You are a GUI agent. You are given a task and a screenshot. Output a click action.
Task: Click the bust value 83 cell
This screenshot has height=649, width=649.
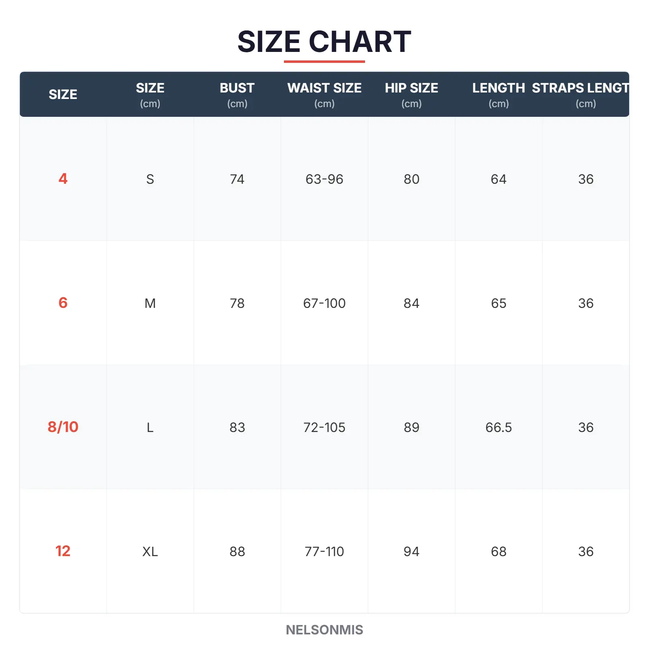(x=237, y=428)
